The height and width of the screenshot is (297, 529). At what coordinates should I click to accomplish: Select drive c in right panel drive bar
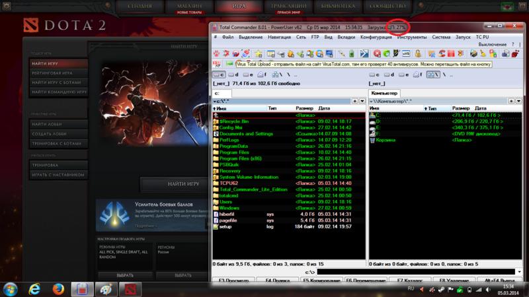pos(374,75)
